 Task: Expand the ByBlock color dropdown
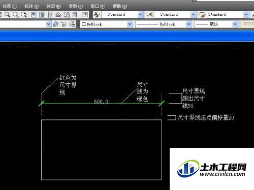(130, 24)
